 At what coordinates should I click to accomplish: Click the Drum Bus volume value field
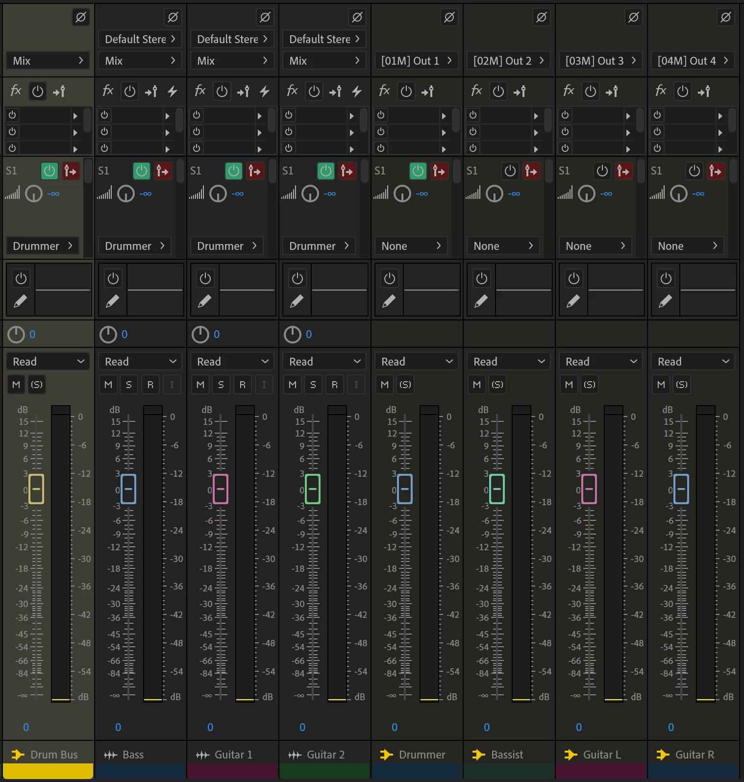(x=26, y=727)
